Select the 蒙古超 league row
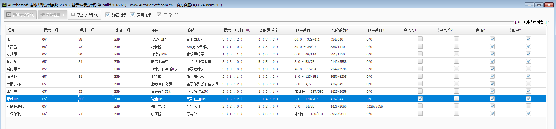This screenshot has height=129, width=556. point(12,62)
